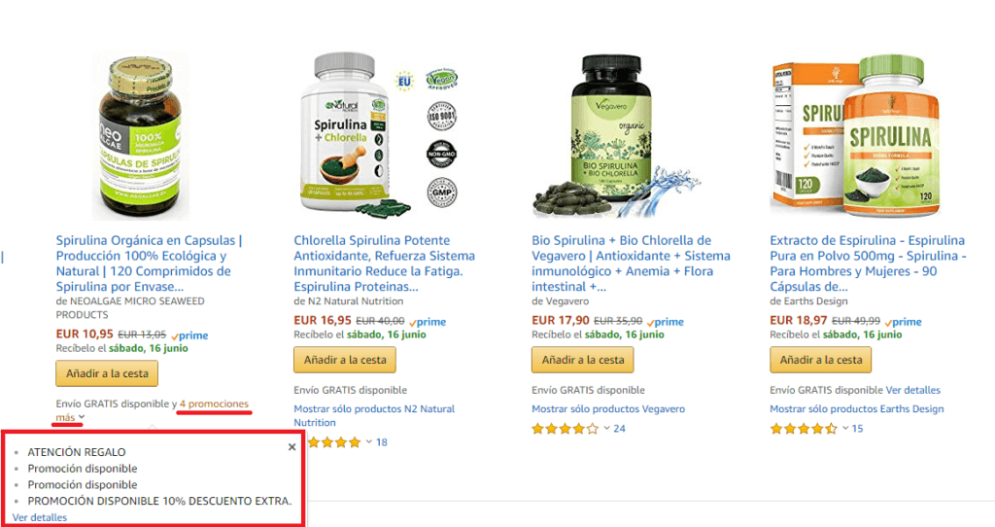Click Ver detalles in the promotions popup
The height and width of the screenshot is (527, 995).
tap(39, 517)
